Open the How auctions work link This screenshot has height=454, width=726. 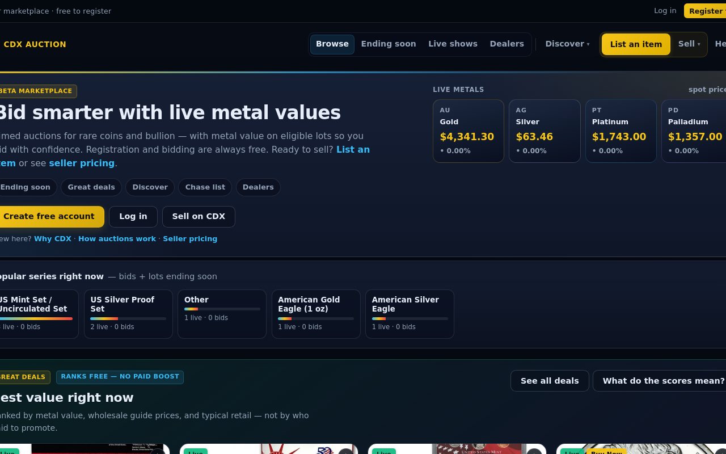tap(117, 239)
